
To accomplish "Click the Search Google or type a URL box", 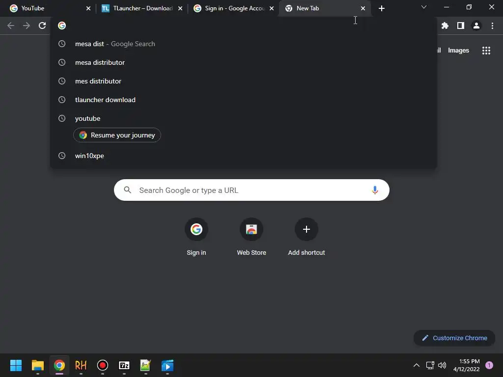I will tap(251, 190).
